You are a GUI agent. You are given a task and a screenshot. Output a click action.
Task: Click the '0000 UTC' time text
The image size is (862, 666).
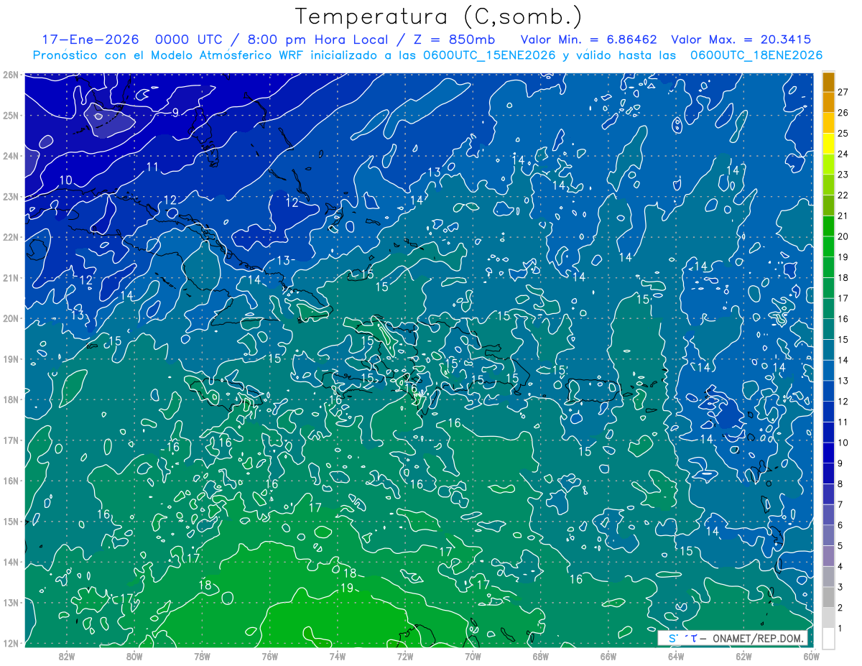pyautogui.click(x=190, y=40)
